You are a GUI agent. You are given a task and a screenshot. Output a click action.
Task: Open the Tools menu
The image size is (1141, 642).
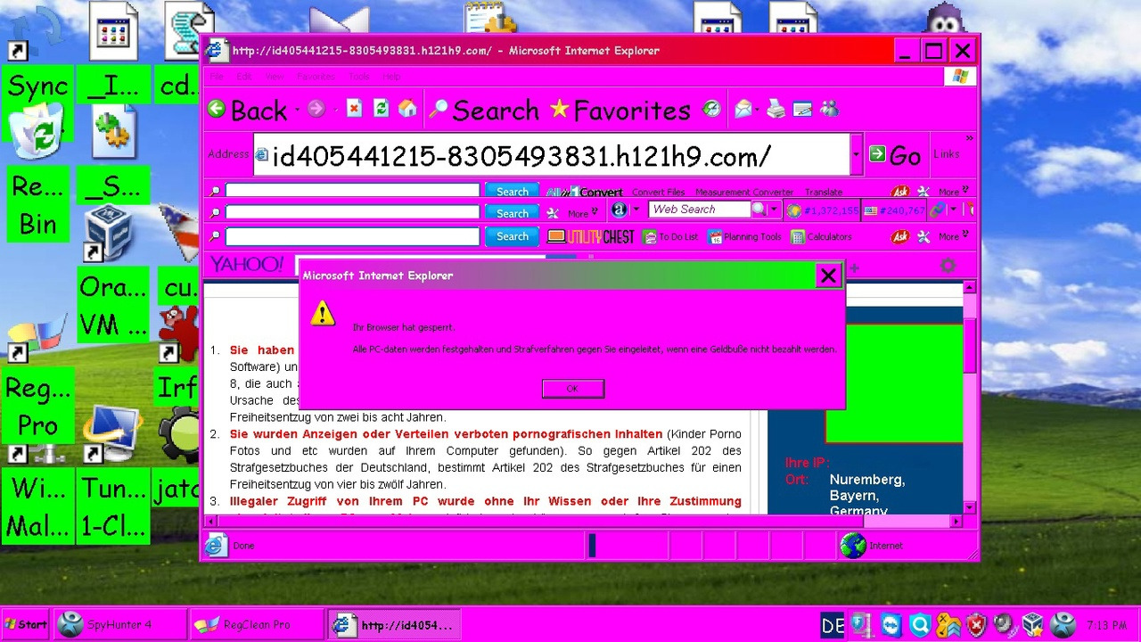coord(358,77)
